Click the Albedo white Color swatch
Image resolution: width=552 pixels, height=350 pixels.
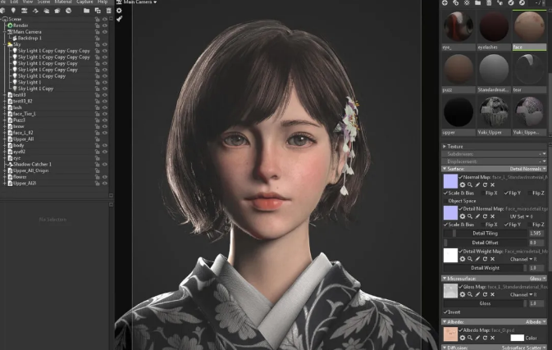coord(517,338)
